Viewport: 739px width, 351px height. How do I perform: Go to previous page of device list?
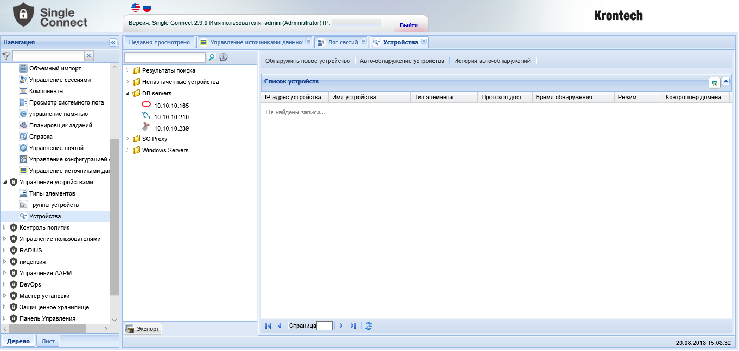[x=280, y=326]
